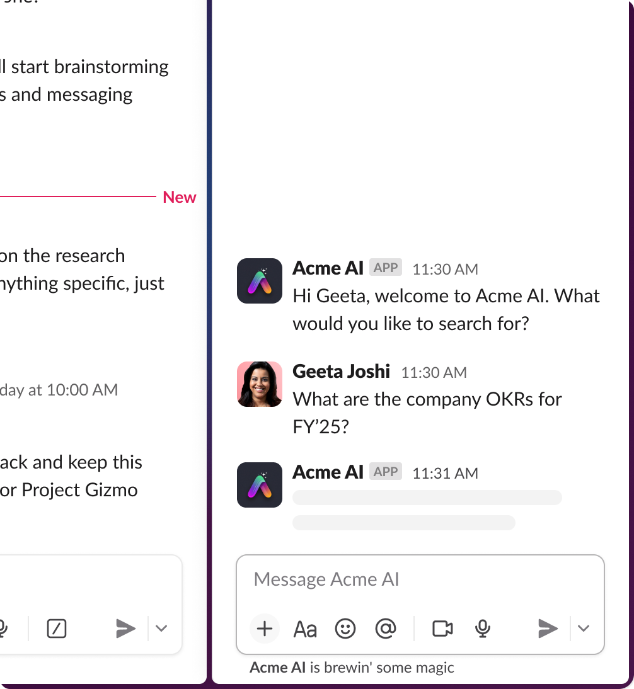Click the APP badge on the loading message

(386, 472)
